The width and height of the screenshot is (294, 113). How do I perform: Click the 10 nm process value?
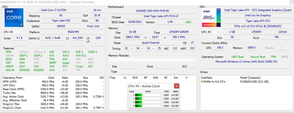tap(97, 10)
